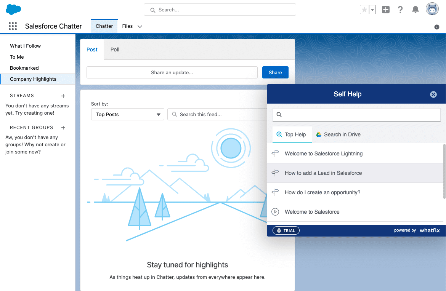Viewport: 446px width, 291px height.
Task: Click the magnifier icon in feed search
Action: click(174, 114)
